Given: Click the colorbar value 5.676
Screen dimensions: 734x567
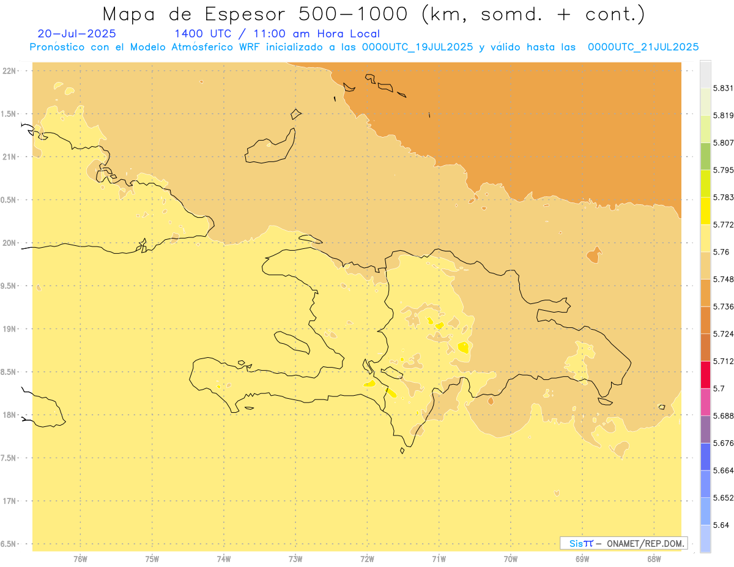Looking at the screenshot, I should click(723, 443).
